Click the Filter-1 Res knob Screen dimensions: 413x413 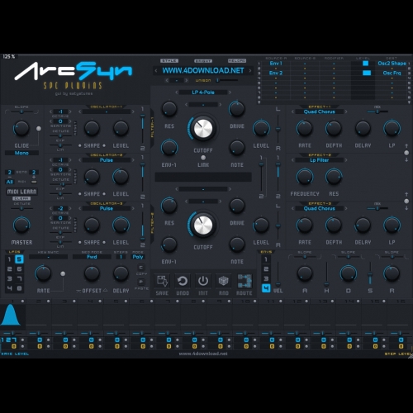pos(169,108)
